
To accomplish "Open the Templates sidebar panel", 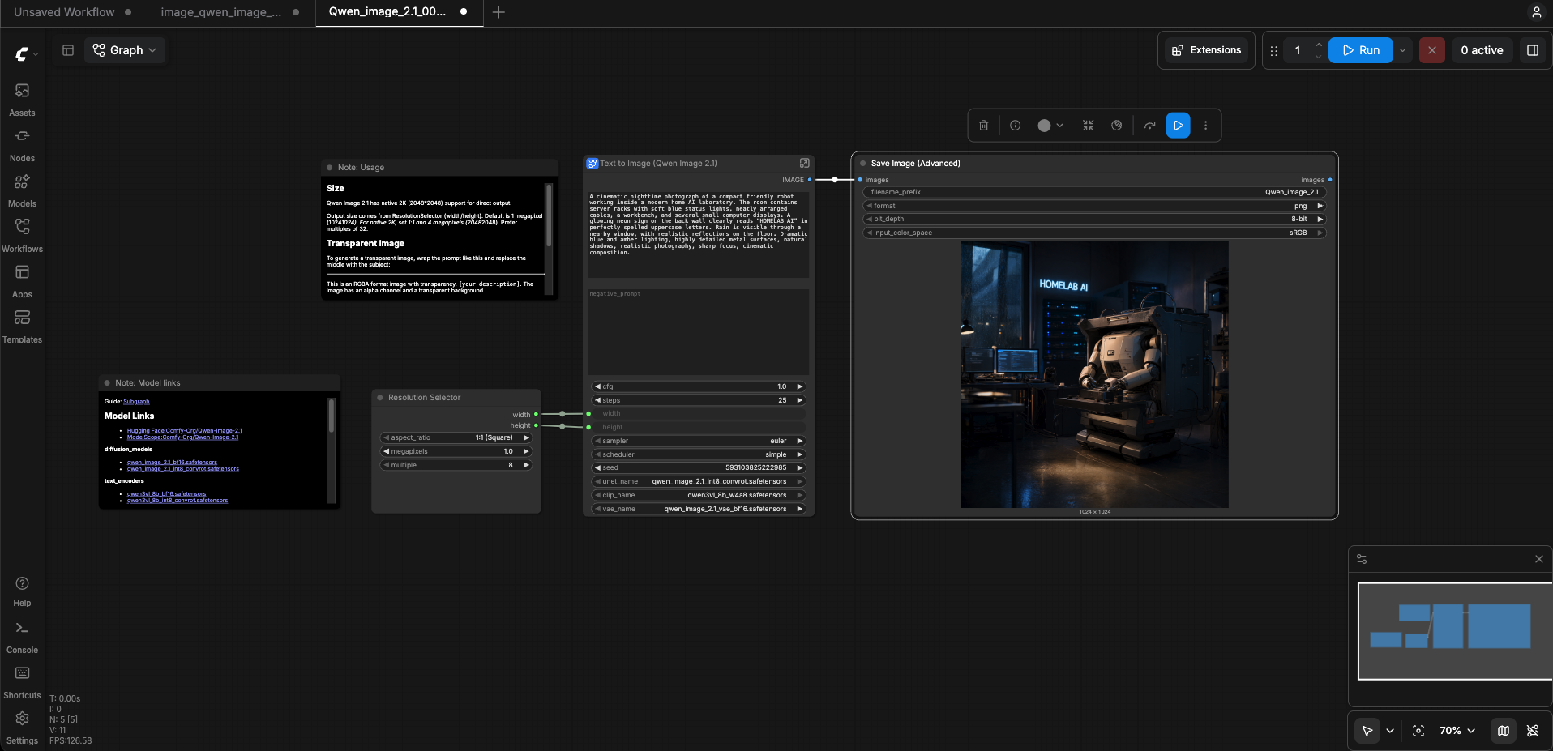I will (22, 326).
